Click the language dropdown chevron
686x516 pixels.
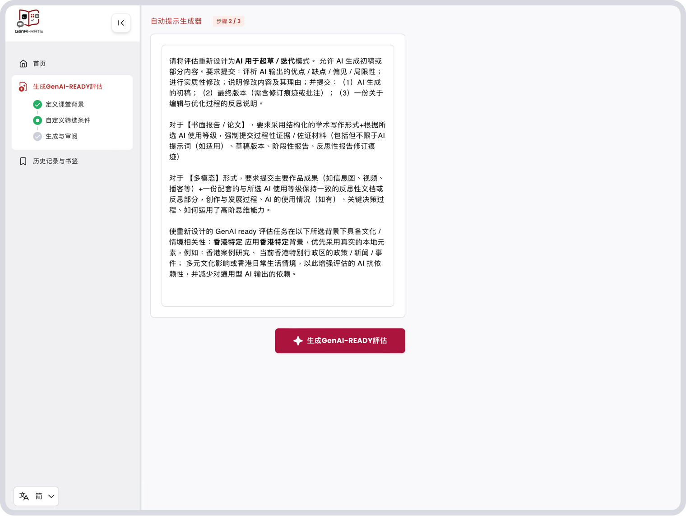[51, 496]
